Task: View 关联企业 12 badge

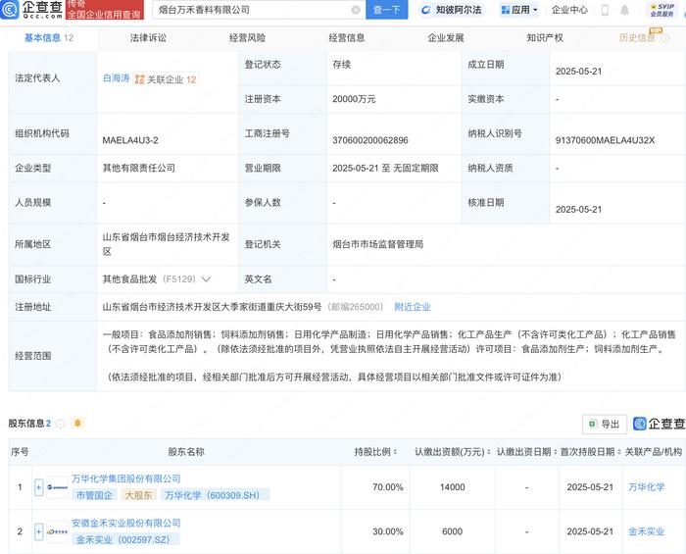Action: [x=166, y=79]
